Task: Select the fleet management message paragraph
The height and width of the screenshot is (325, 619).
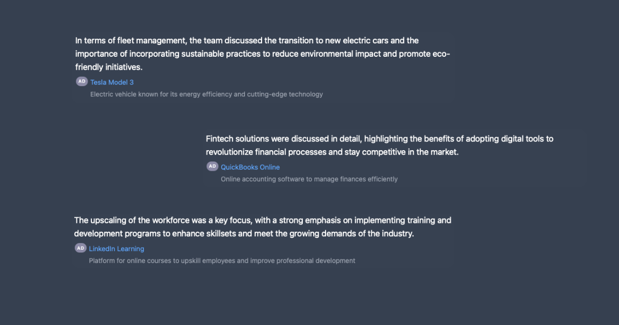Action: coord(263,54)
